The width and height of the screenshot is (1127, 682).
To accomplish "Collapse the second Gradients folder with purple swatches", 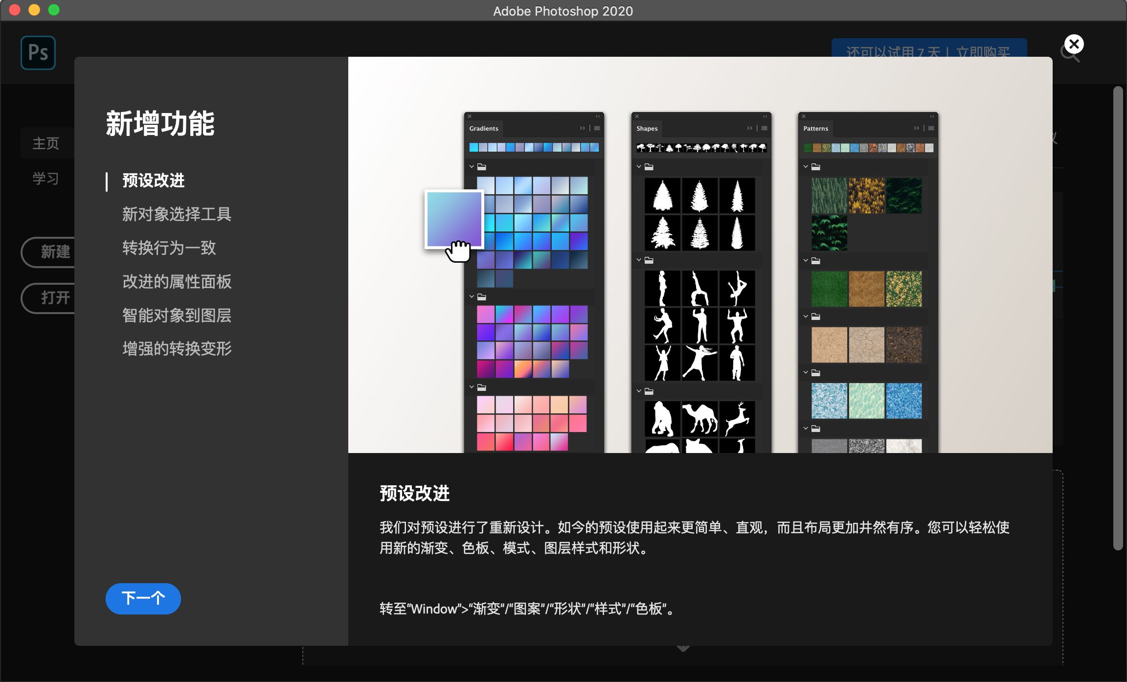I will click(x=472, y=296).
